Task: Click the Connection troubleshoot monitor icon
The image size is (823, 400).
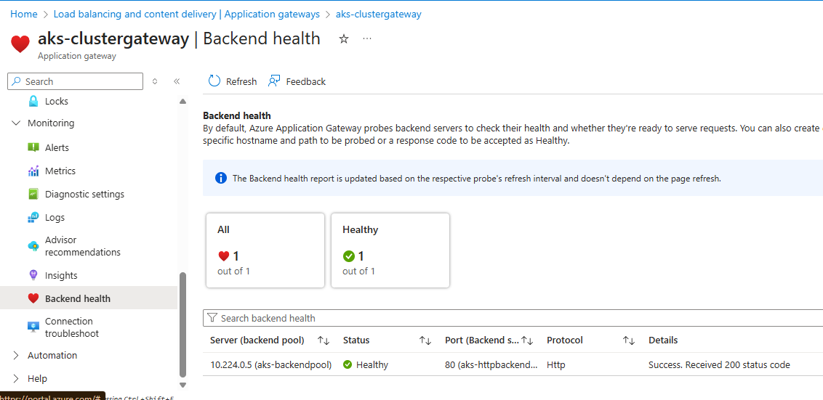Action: tap(33, 327)
